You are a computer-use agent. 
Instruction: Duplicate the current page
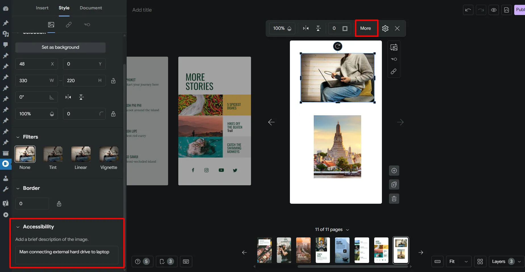point(394,185)
